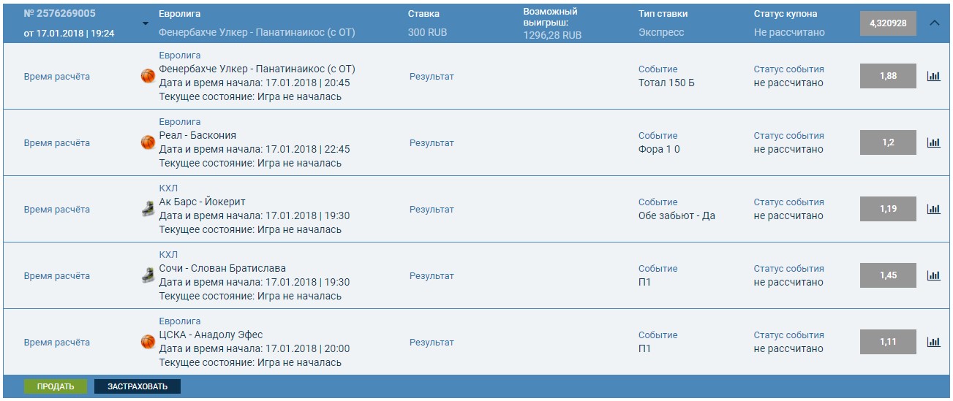Click the 1,45 odds box
The image size is (953, 401).
pos(888,275)
